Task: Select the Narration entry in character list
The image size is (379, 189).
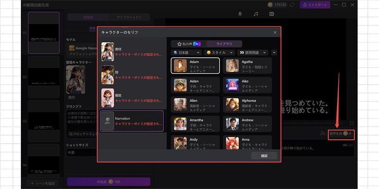Action: (x=132, y=121)
